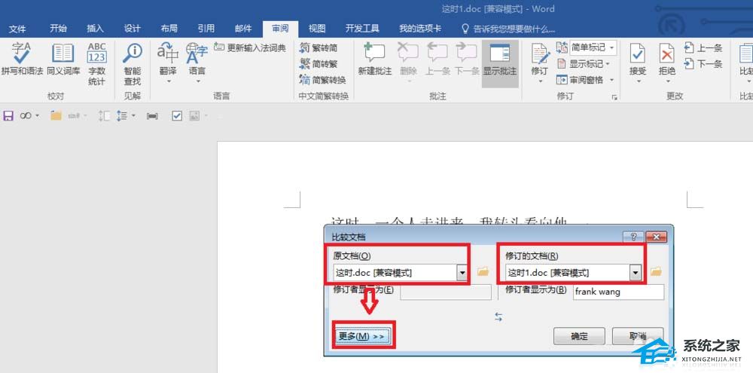
Task: Open the 语言 language menu
Action: [197, 63]
